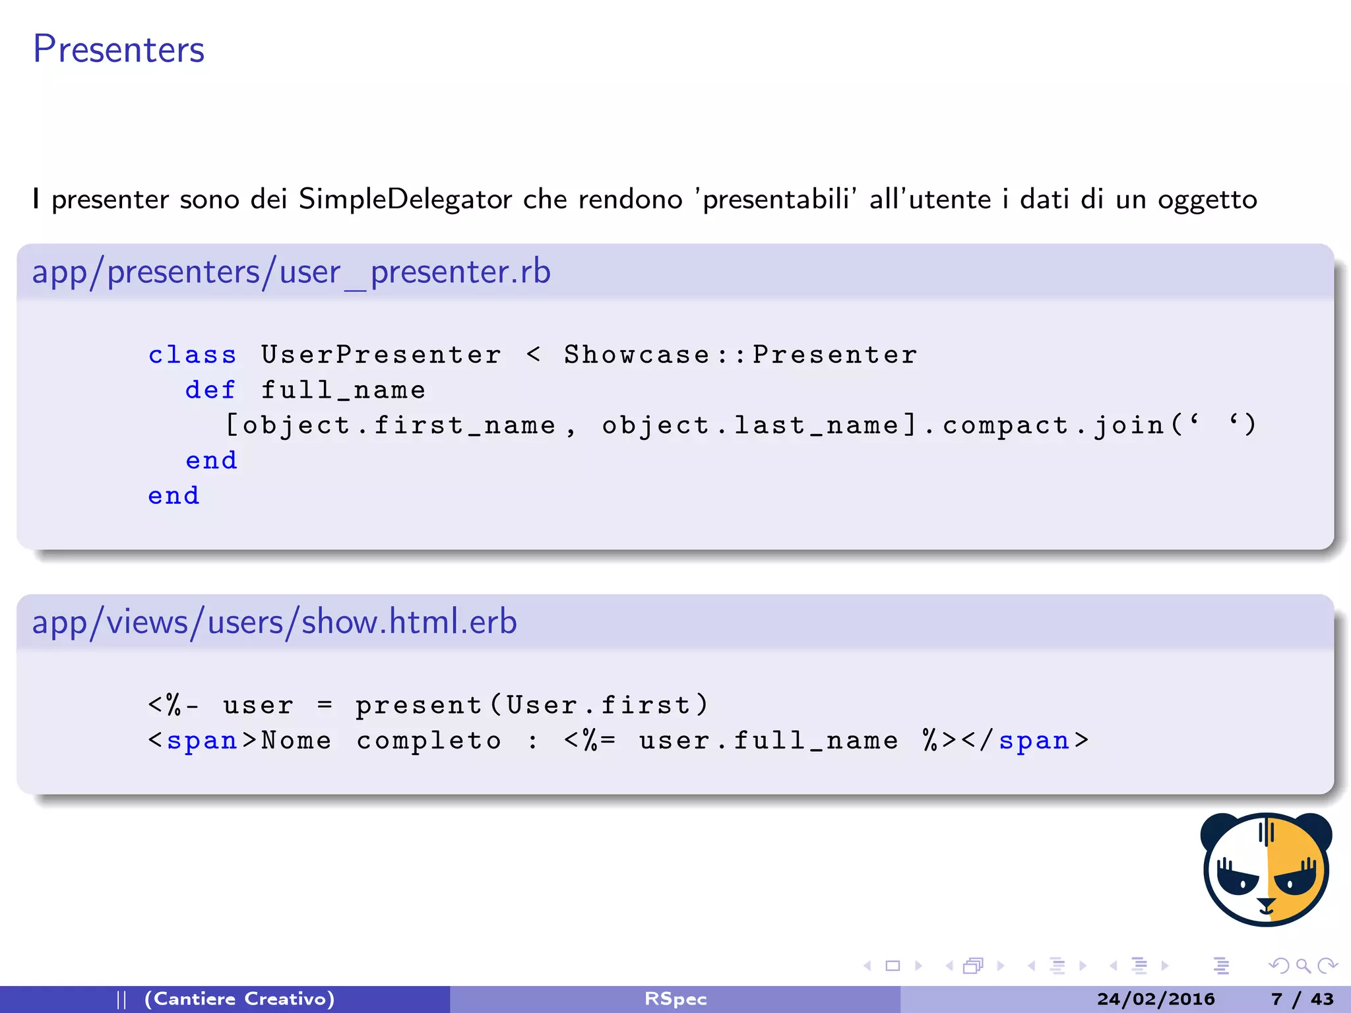Viewport: 1351px width, 1013px height.
Task: Click the final outer 'end' keyword
Action: click(x=173, y=495)
